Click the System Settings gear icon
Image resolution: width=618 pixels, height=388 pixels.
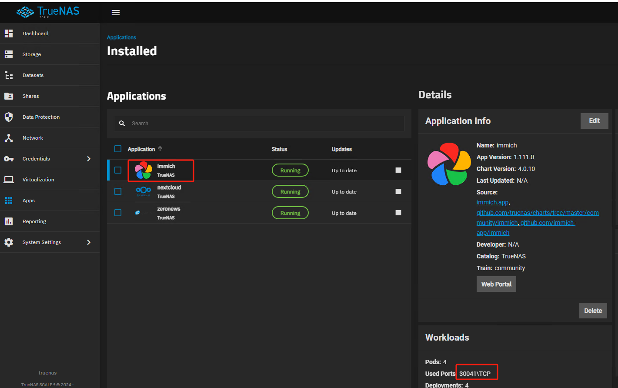click(x=9, y=242)
